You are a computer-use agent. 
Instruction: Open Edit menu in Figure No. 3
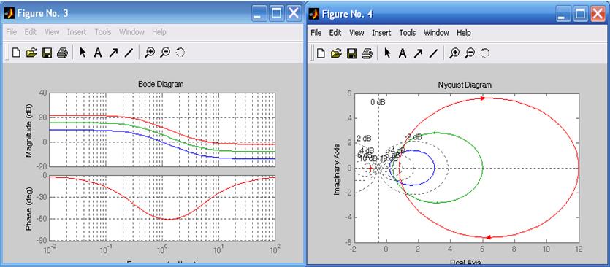[31, 32]
